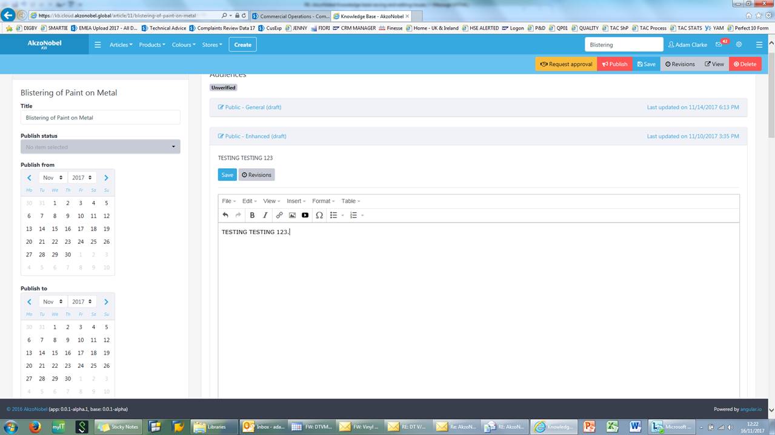Insert a link using the link icon
Viewport: 775px width, 435px height.
(279, 215)
